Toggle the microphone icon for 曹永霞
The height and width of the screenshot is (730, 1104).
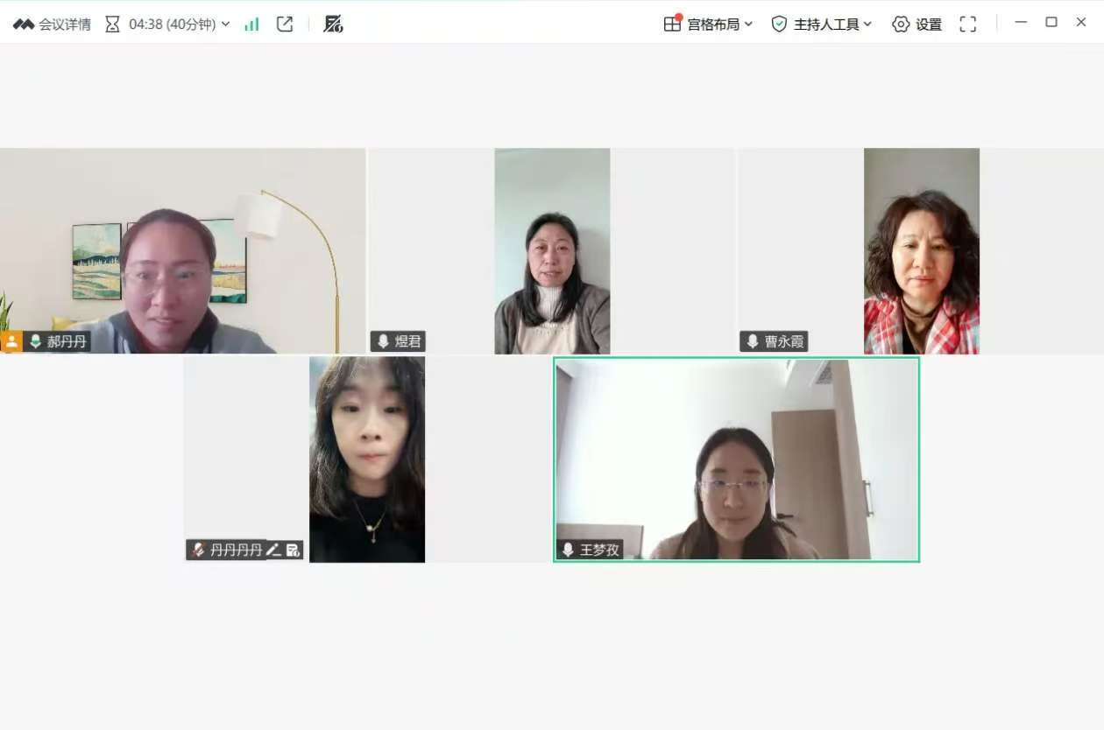tap(752, 341)
